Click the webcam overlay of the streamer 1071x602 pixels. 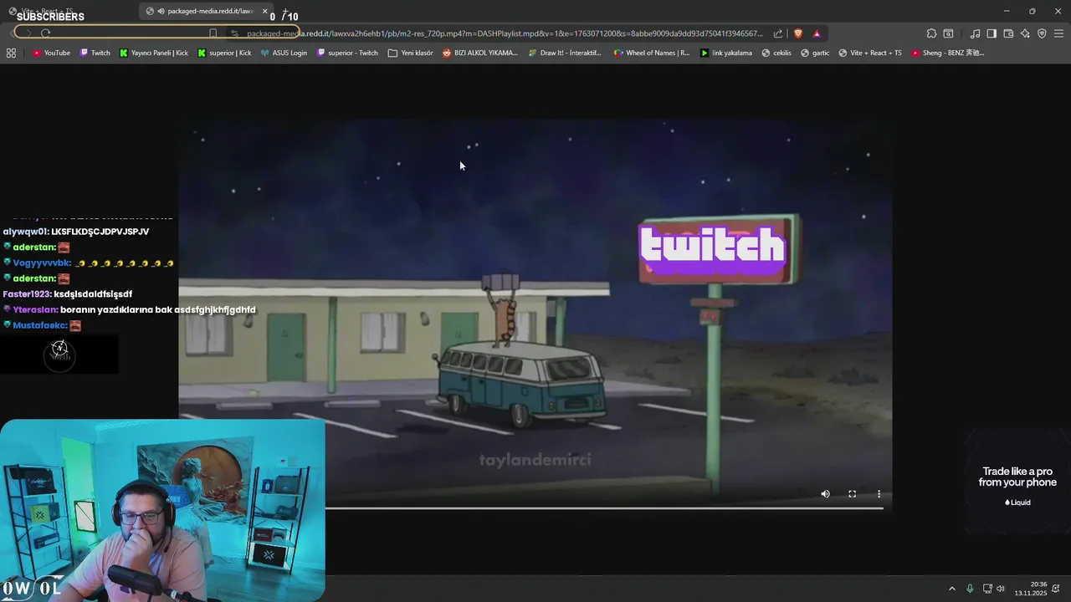click(x=162, y=510)
